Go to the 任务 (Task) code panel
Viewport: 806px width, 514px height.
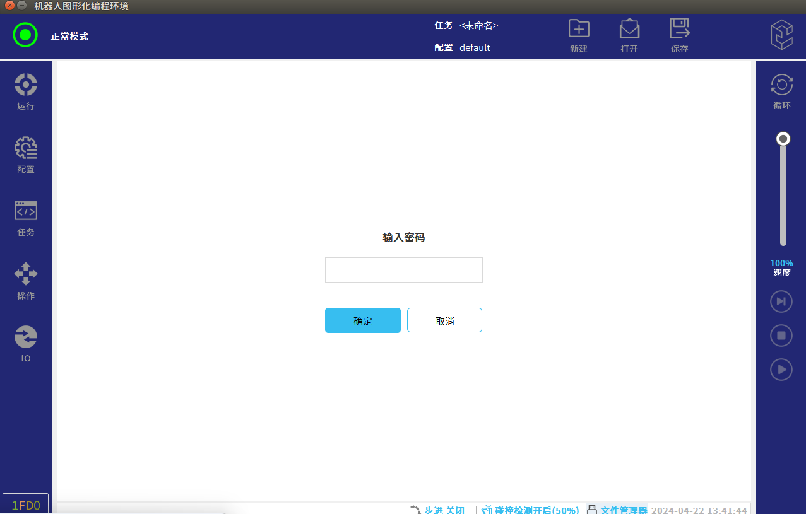tap(26, 218)
